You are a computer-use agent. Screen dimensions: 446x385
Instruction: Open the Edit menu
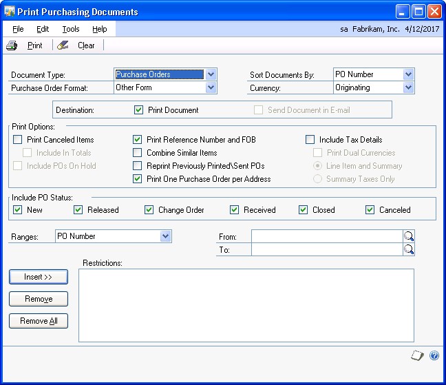click(43, 29)
